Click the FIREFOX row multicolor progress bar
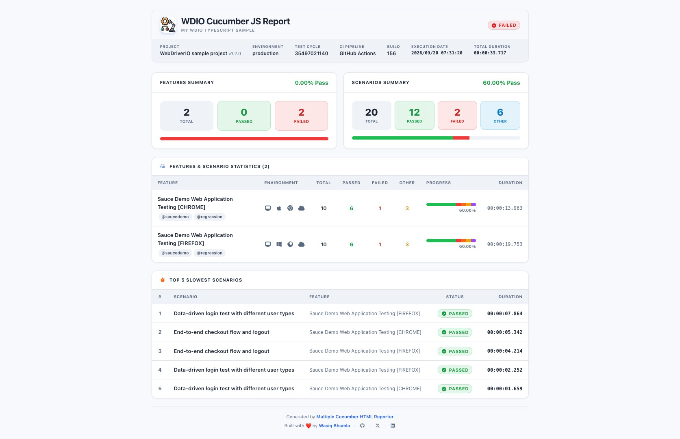Screen dimensions: 680x439 pyautogui.click(x=451, y=241)
